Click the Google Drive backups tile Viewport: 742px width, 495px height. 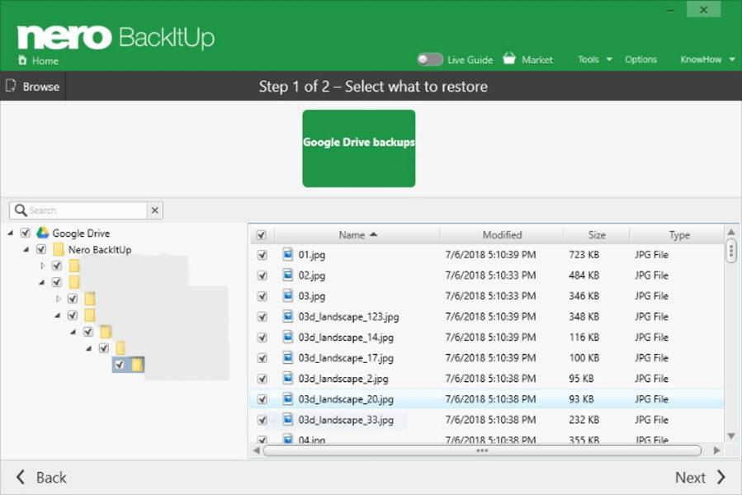359,148
